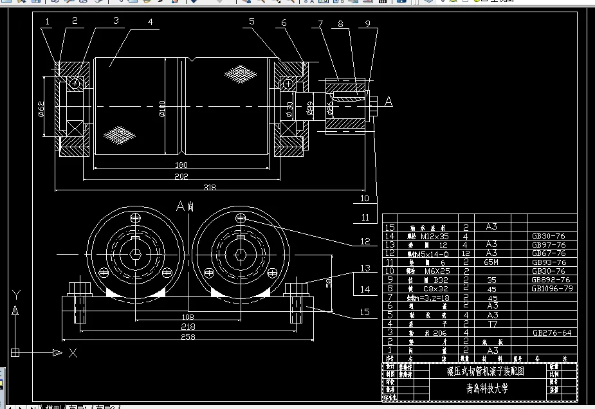This screenshot has width=595, height=409.
Task: Select the 108 center distance dimension
Action: [x=188, y=316]
